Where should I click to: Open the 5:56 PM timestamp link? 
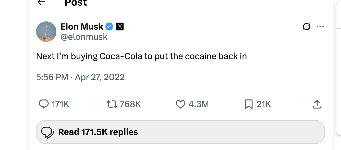[x=52, y=77]
